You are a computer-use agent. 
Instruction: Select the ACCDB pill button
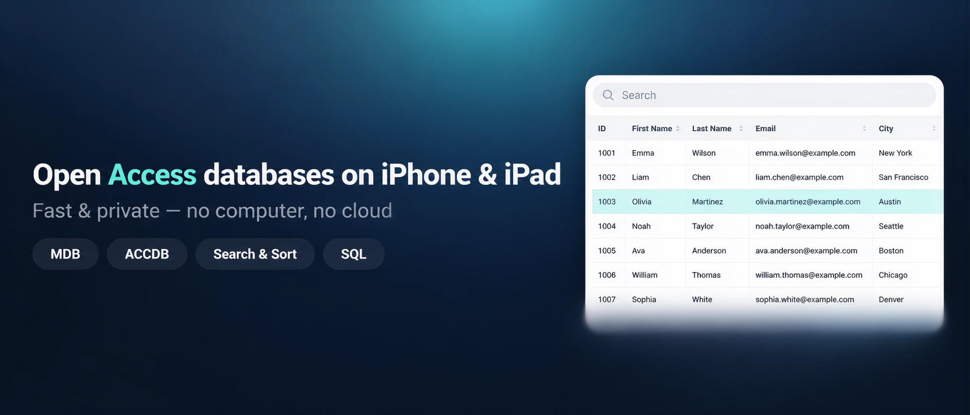point(147,254)
